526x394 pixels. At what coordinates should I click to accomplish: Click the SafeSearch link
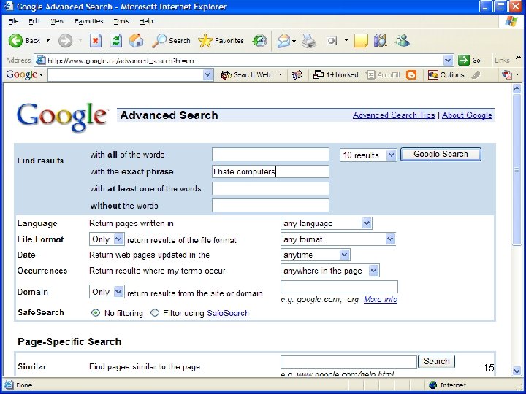click(228, 313)
